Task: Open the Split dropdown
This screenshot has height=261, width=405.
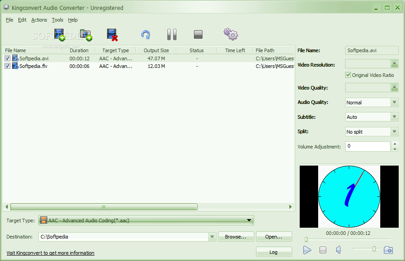Action: 394,131
